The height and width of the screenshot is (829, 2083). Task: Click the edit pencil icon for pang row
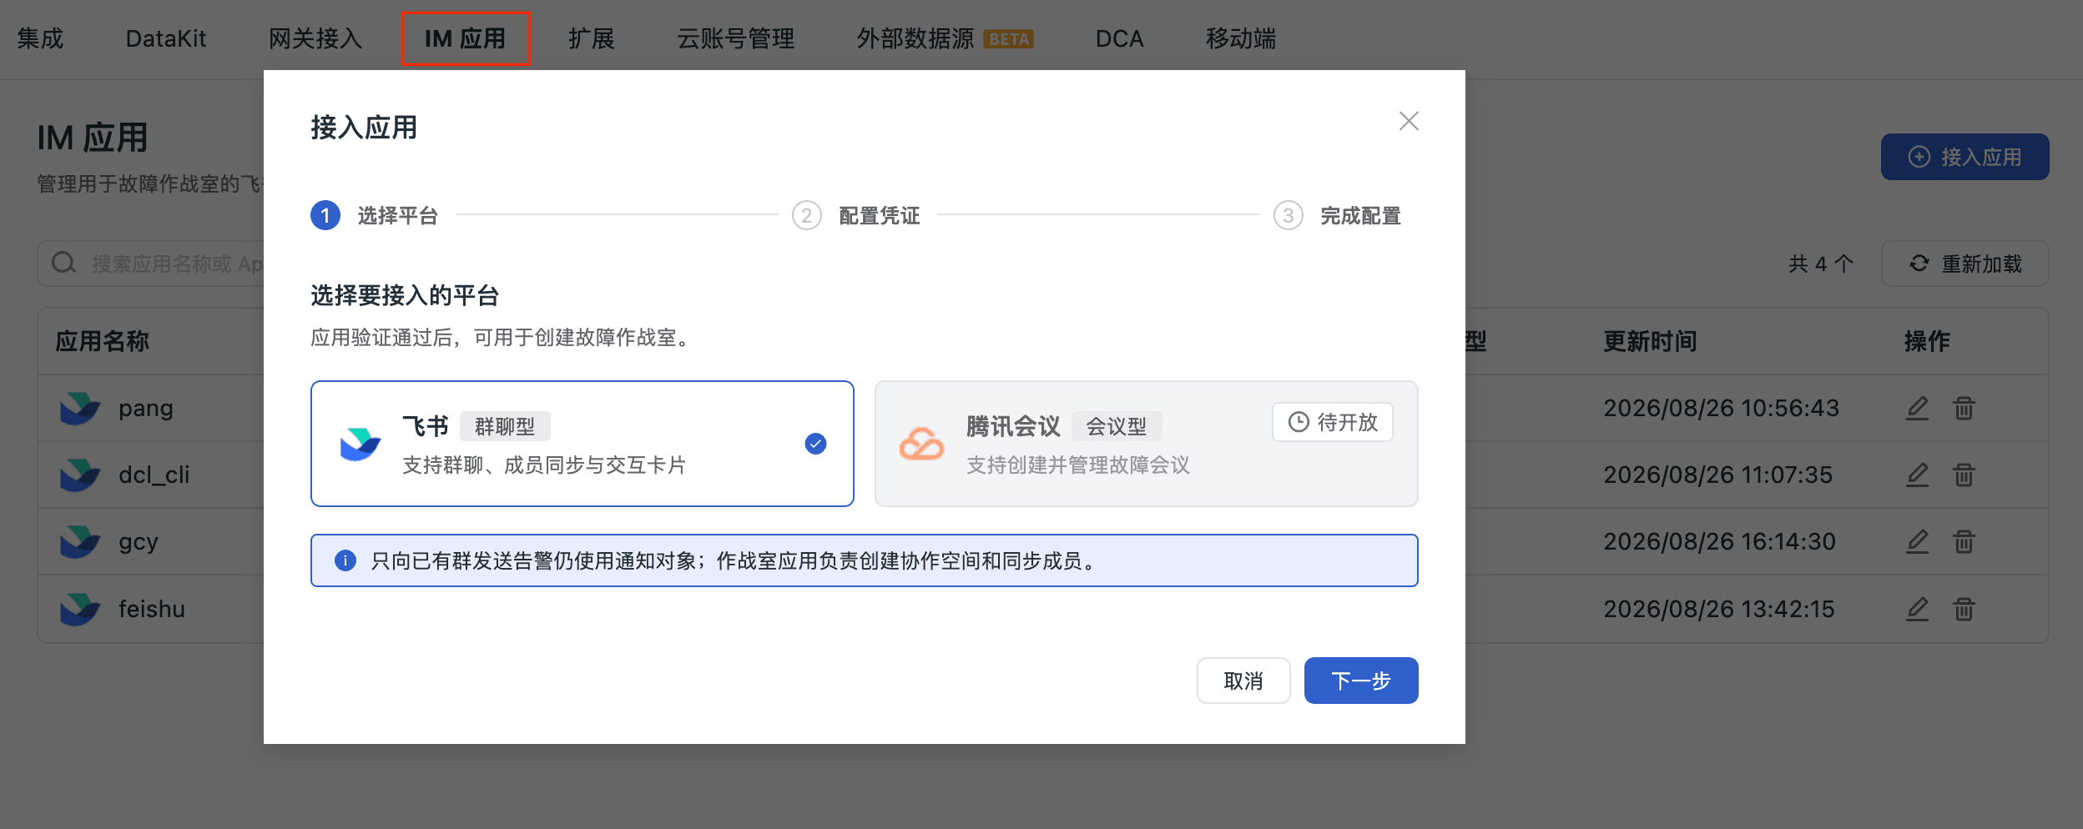[x=1918, y=408]
